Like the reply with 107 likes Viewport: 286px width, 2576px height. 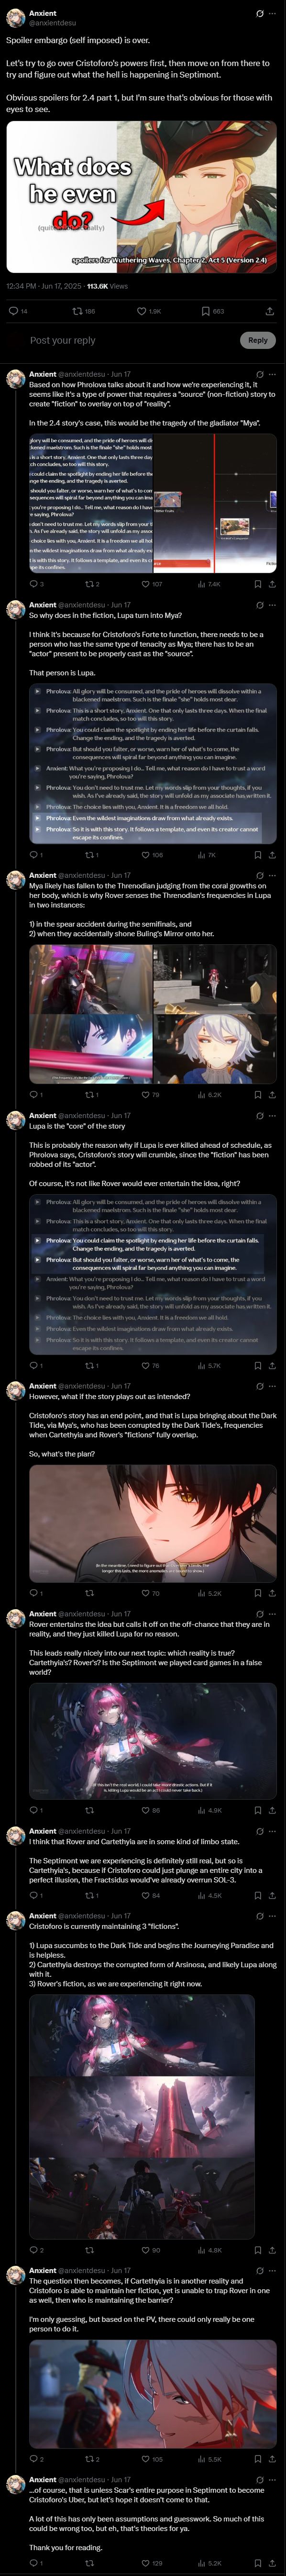point(151,584)
